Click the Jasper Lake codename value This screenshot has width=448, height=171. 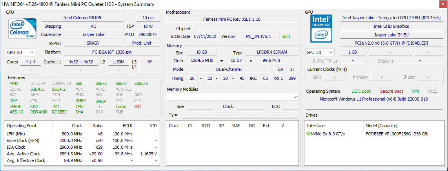pyautogui.click(x=93, y=34)
